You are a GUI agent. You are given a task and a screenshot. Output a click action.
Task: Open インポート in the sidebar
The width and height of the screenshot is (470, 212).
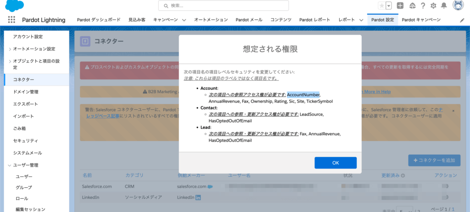click(24, 116)
